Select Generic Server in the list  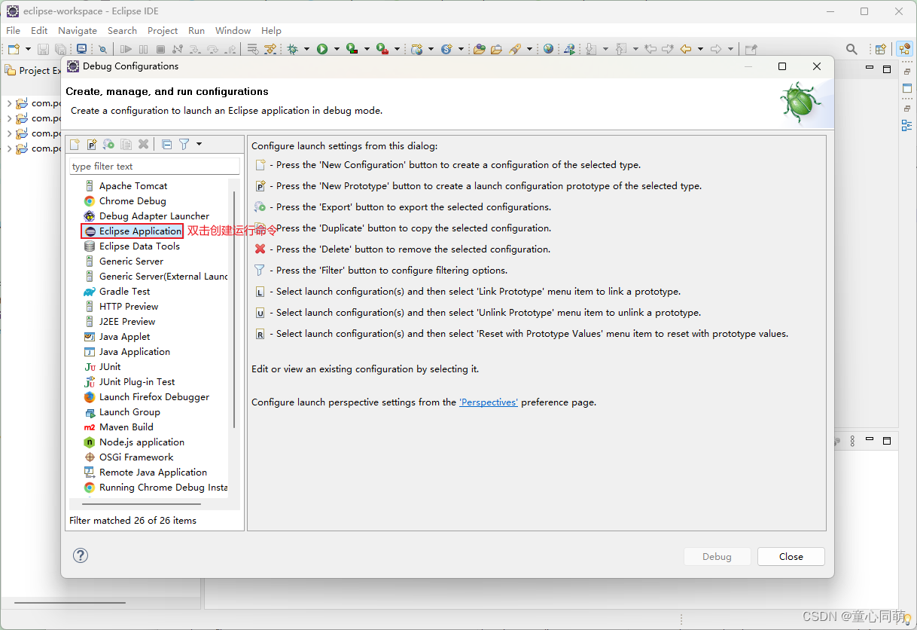[131, 261]
